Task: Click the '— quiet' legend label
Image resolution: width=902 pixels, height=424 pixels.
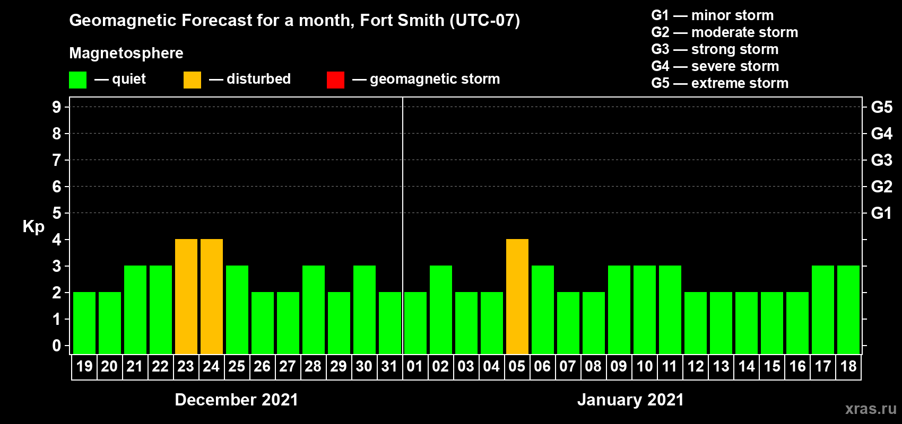Action: point(120,79)
